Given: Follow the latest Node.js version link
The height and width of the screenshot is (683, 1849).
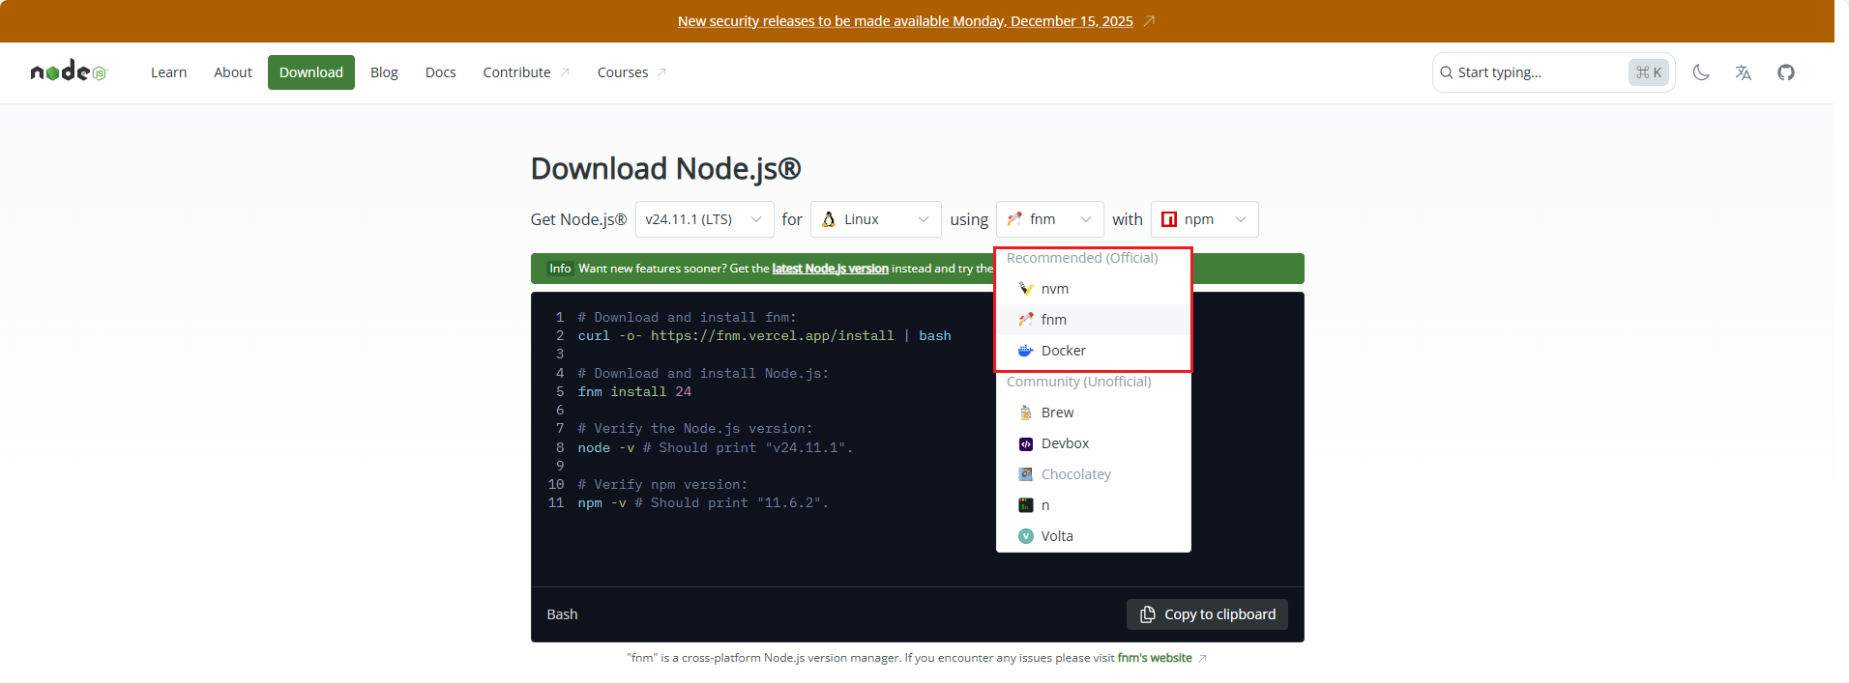Looking at the screenshot, I should pos(830,269).
